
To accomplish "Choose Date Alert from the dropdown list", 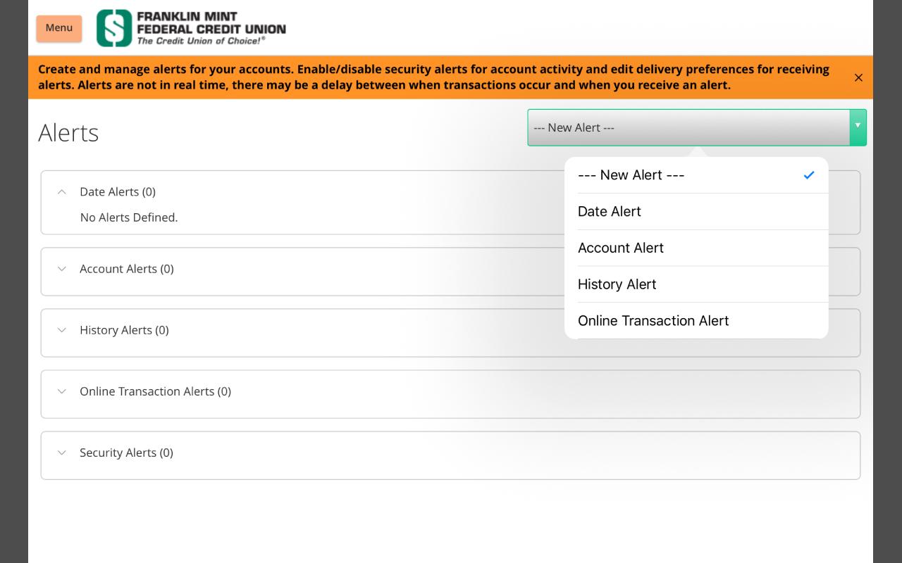I will click(696, 212).
